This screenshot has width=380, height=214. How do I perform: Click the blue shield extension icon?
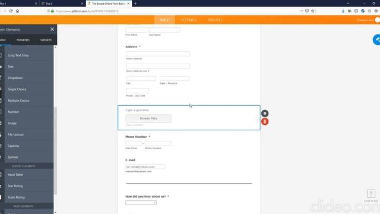[363, 11]
